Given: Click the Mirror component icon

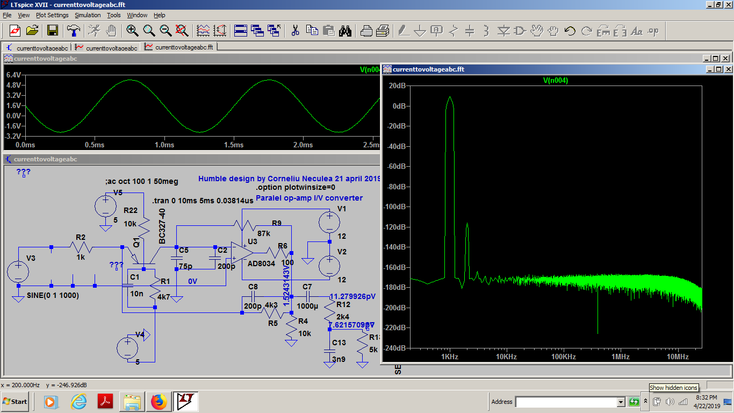Looking at the screenshot, I should coord(620,30).
